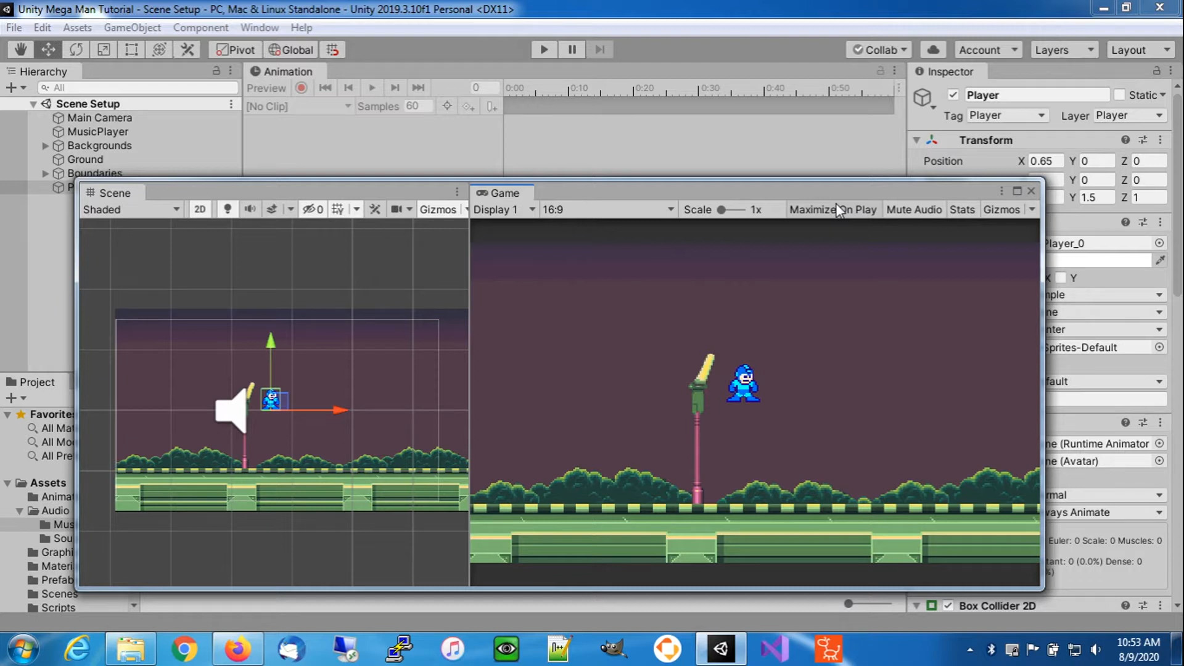Select the Hand tool
Viewport: 1184px width, 666px height.
pyautogui.click(x=20, y=49)
